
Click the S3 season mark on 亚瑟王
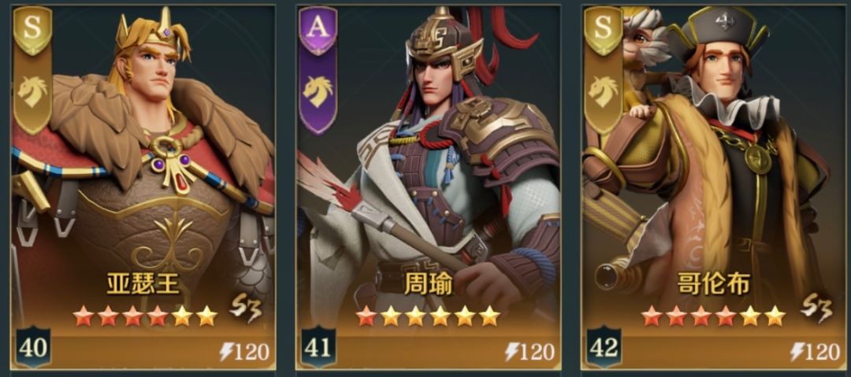[245, 308]
